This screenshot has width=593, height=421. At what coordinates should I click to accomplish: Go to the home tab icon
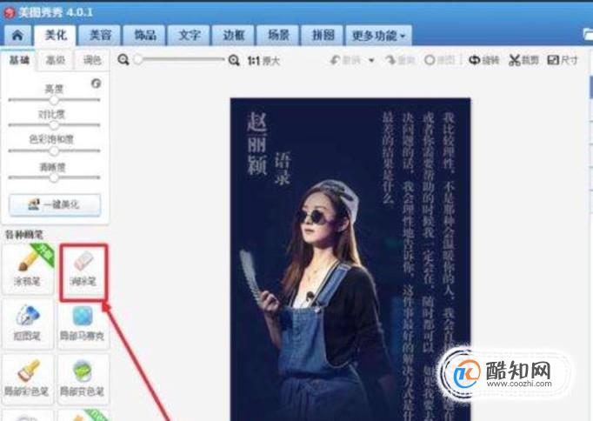point(17,36)
